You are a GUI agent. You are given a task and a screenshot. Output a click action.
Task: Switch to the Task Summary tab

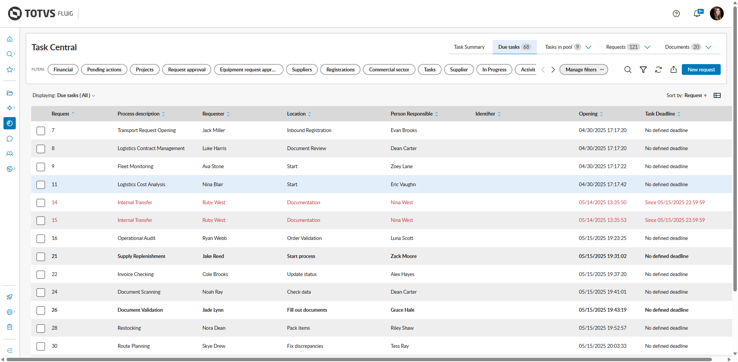click(469, 47)
